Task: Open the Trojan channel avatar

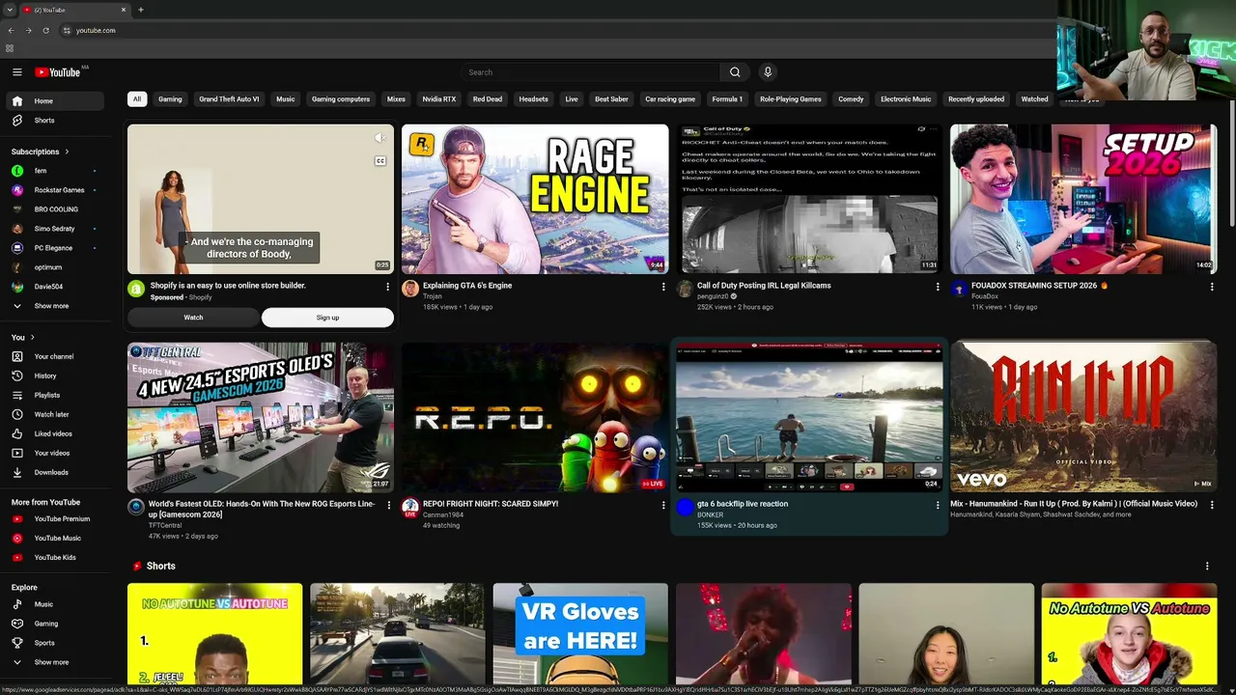Action: point(410,289)
